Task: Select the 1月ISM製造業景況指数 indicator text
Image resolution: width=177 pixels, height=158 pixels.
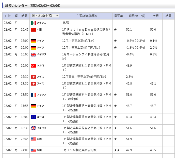Action: pyautogui.click(x=79, y=150)
